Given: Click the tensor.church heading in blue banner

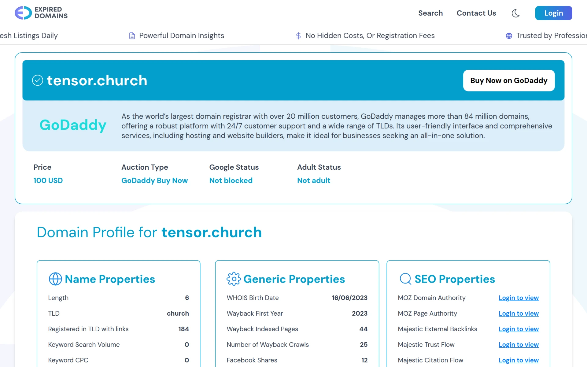Looking at the screenshot, I should [97, 80].
